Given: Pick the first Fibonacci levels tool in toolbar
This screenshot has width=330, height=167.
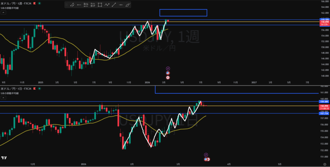Looking at the screenshot, I should pyautogui.click(x=86, y=5).
